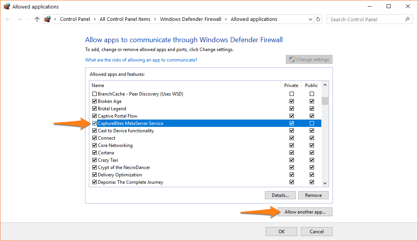Expand chevron after Control Panel breadcrumb
Image resolution: width=418 pixels, height=241 pixels.
point(95,19)
